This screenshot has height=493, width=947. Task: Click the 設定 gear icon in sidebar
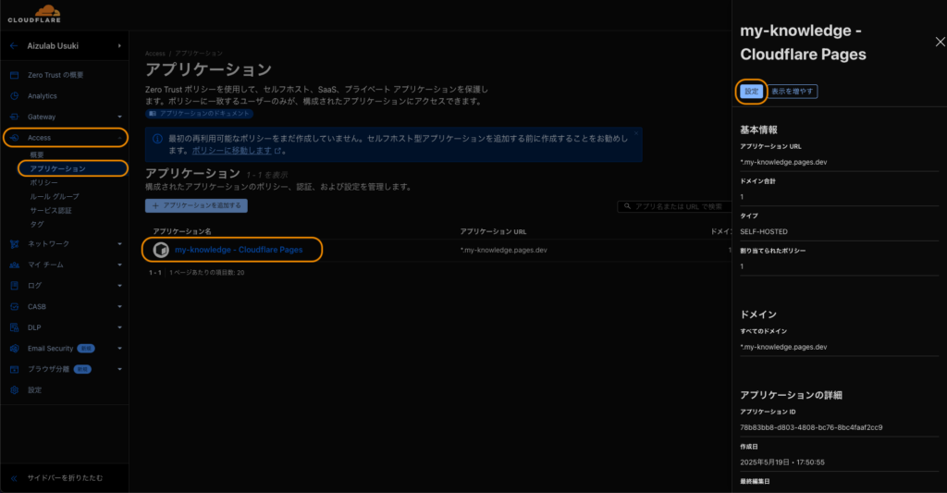(15, 390)
